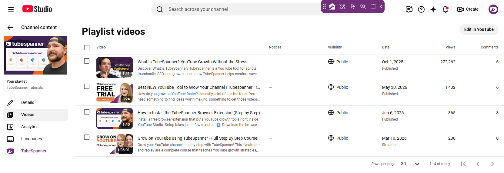Click the search magnifier icon
This screenshot has width=504, height=173.
(x=160, y=9)
